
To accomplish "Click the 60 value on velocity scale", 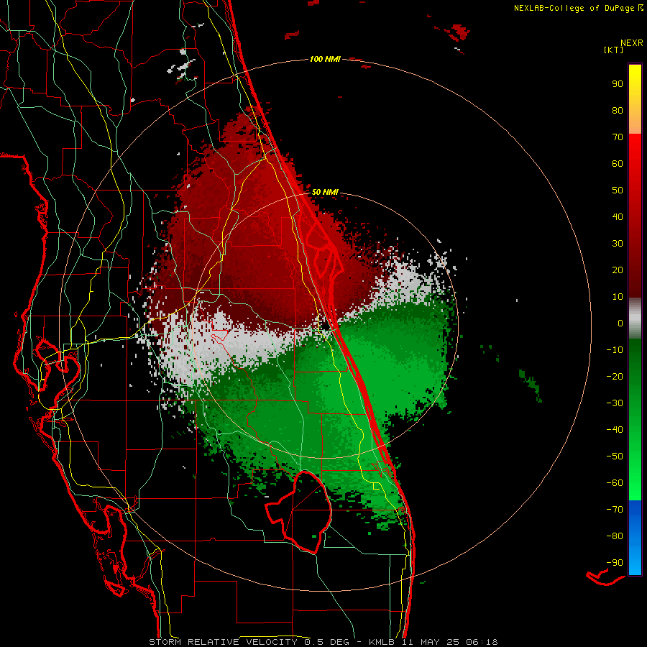I will (x=618, y=164).
